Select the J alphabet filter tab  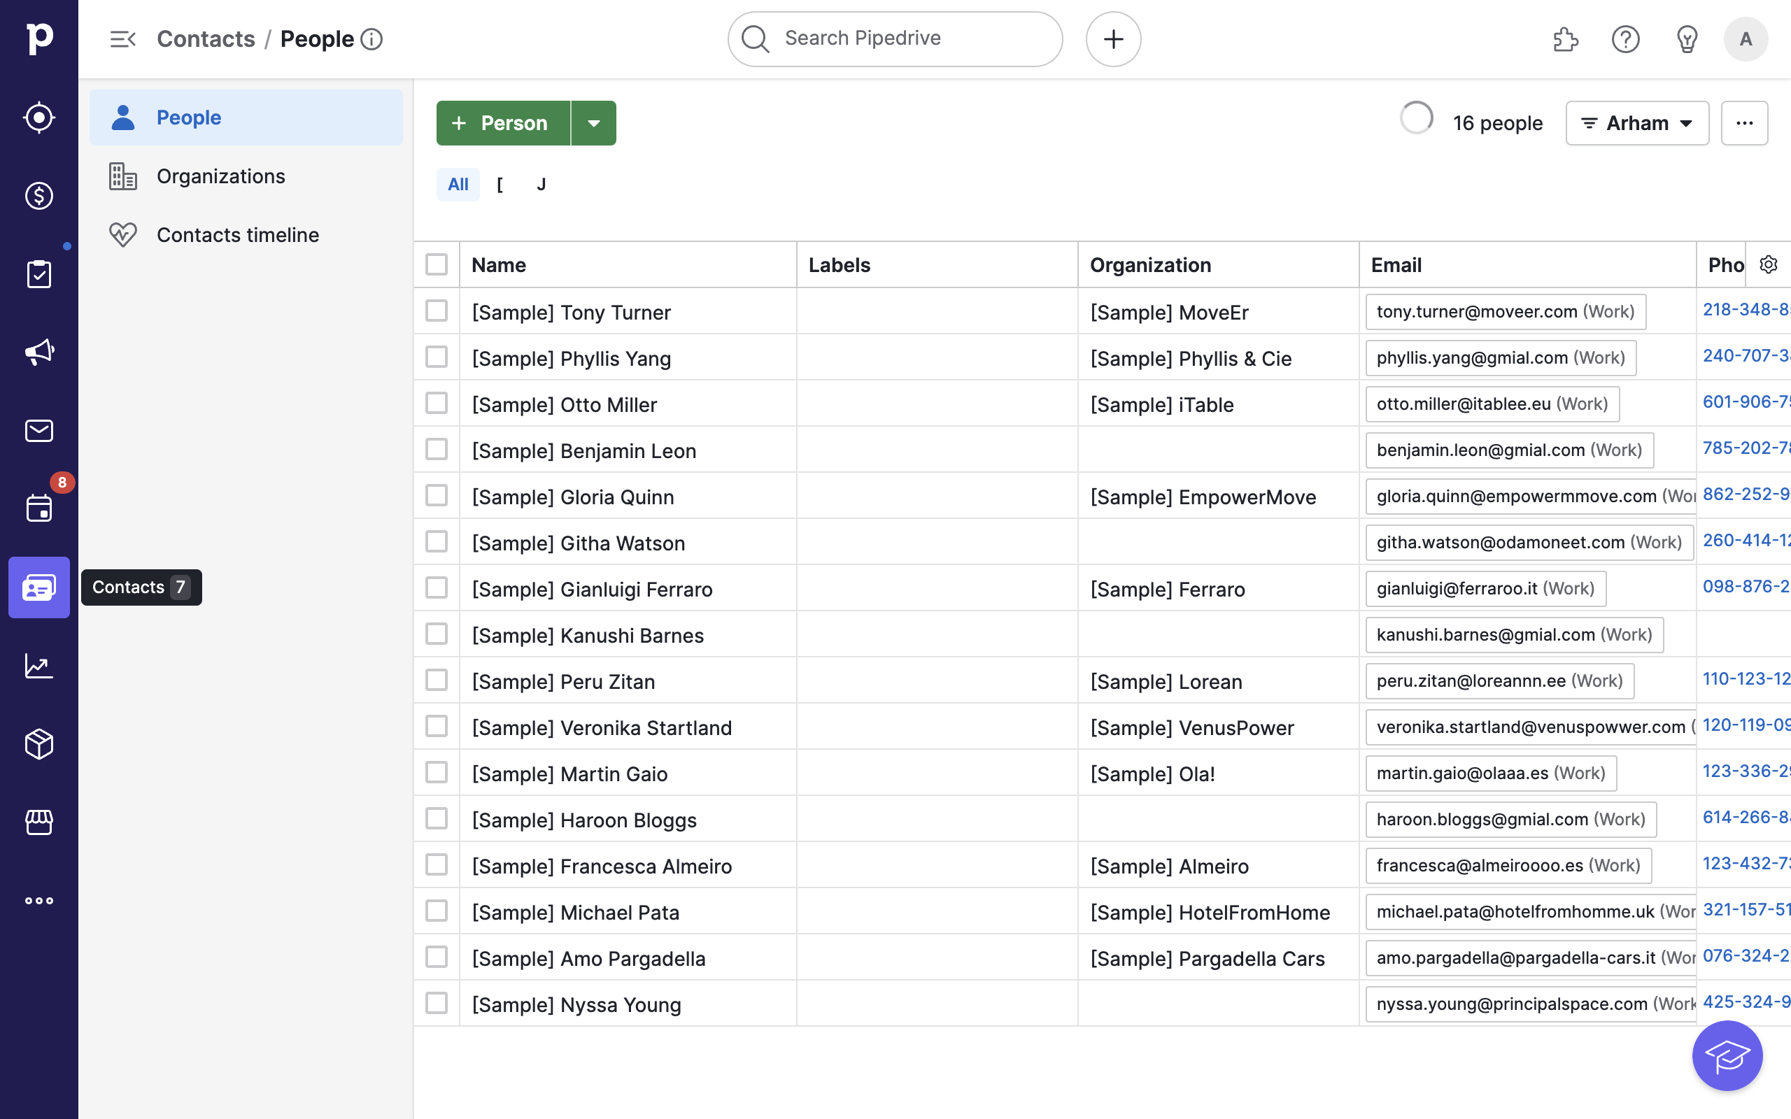pos(541,184)
